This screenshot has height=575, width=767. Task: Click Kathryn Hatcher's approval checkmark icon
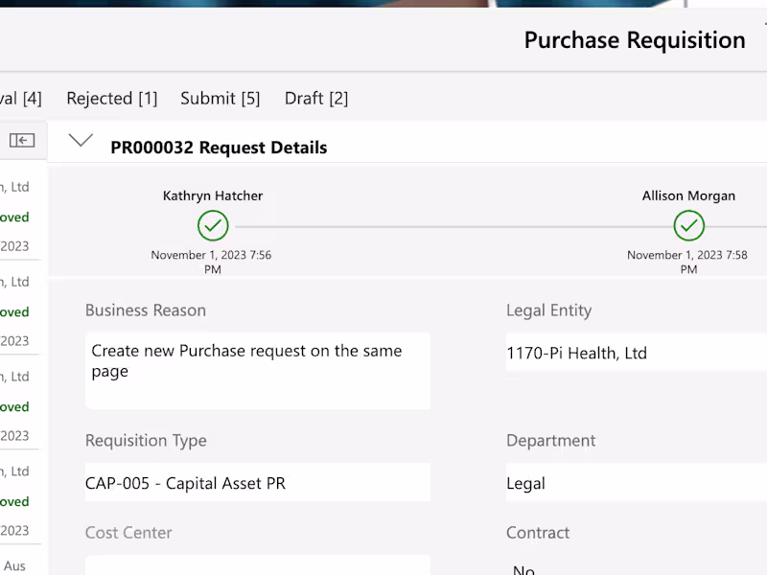[x=213, y=226]
